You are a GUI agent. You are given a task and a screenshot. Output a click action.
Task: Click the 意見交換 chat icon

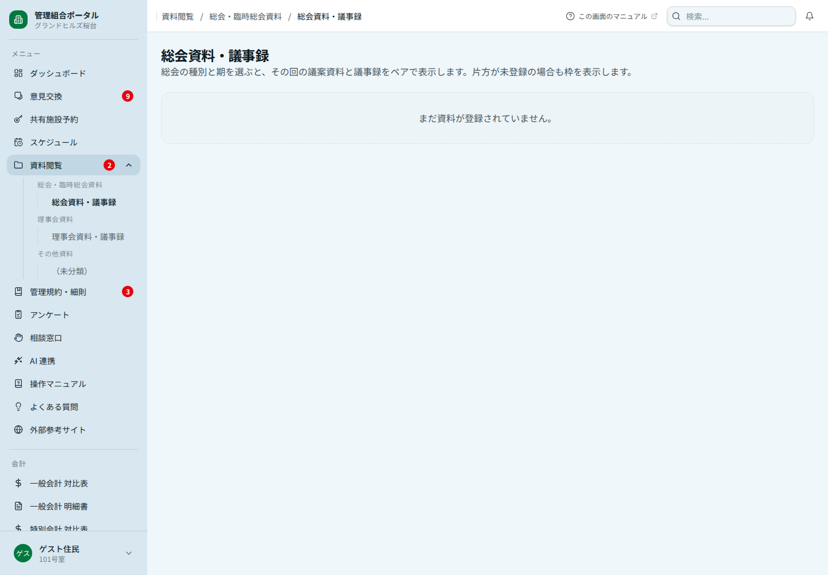click(x=18, y=96)
